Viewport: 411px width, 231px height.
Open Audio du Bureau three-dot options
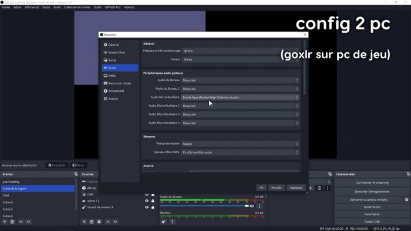pos(260,206)
